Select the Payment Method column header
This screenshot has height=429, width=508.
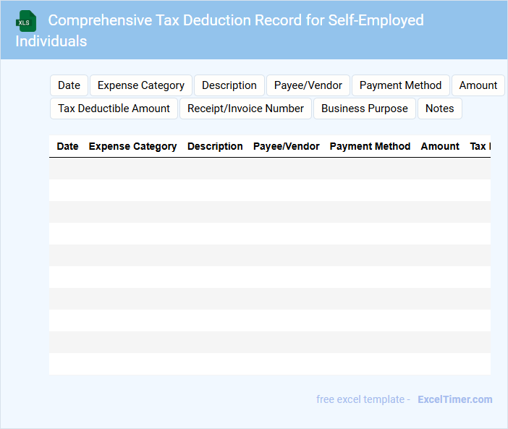(370, 146)
